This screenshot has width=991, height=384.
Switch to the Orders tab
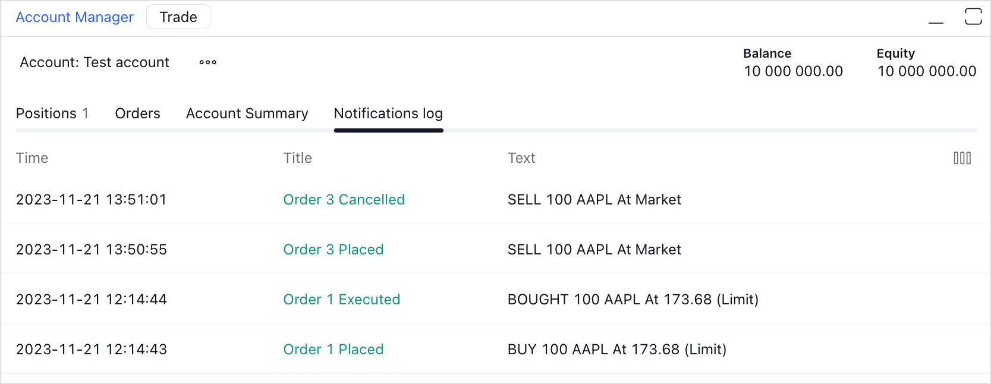137,113
